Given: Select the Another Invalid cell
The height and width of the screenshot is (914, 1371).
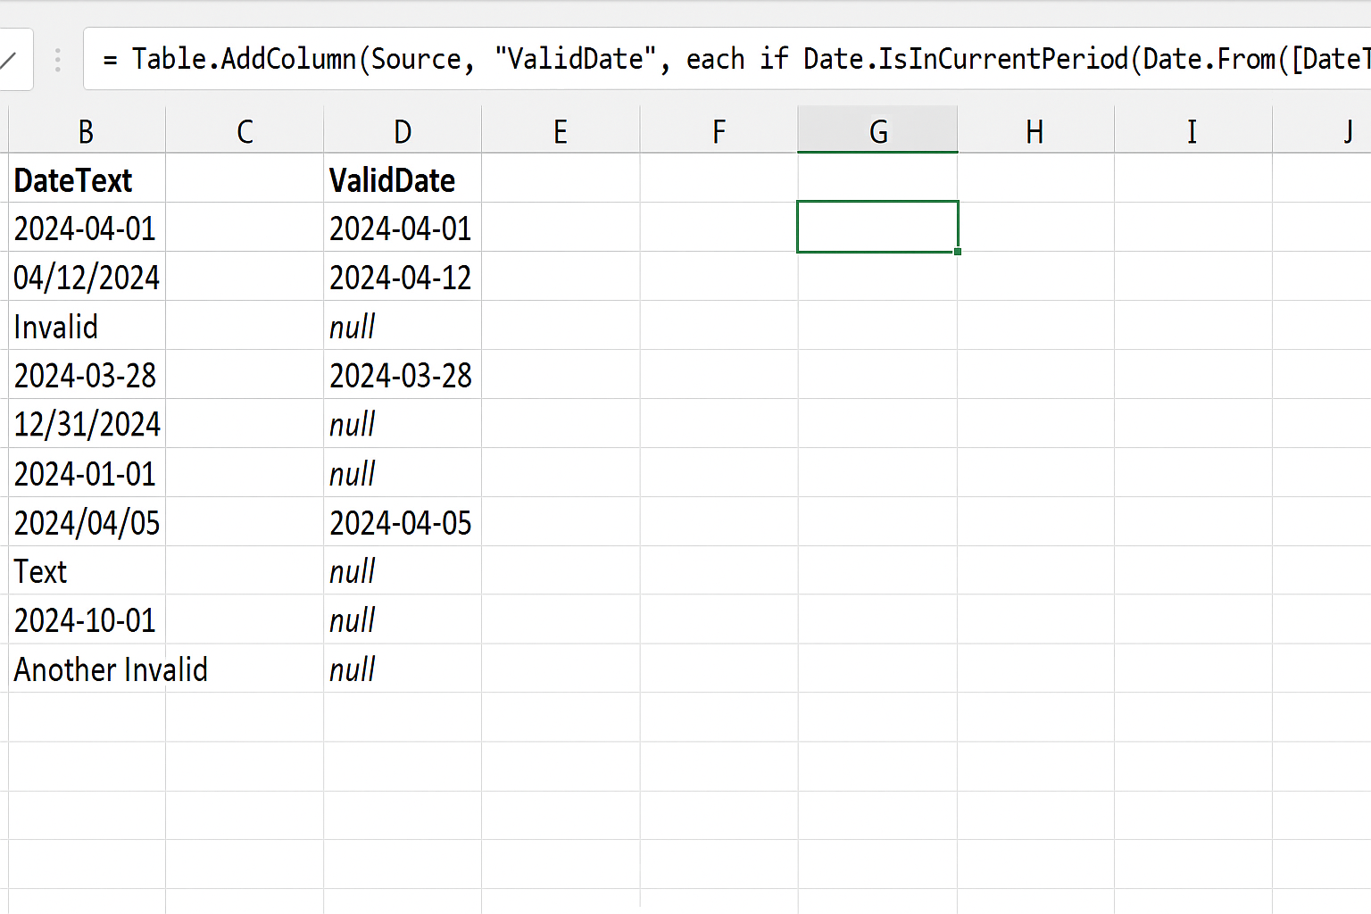Looking at the screenshot, I should tap(87, 669).
